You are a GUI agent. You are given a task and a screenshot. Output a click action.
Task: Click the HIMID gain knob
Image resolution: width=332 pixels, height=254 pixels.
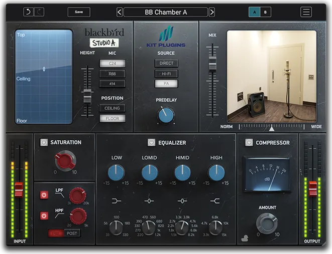click(182, 173)
